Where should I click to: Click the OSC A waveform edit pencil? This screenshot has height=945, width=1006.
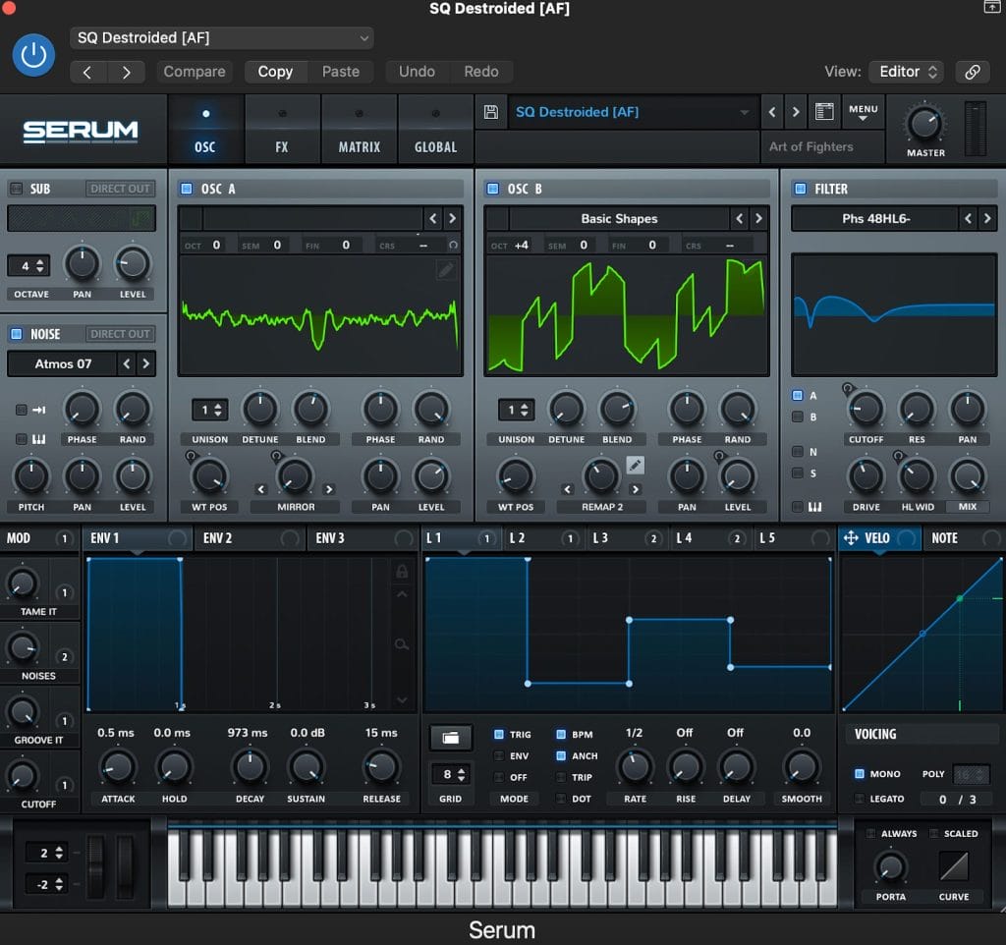[x=446, y=269]
